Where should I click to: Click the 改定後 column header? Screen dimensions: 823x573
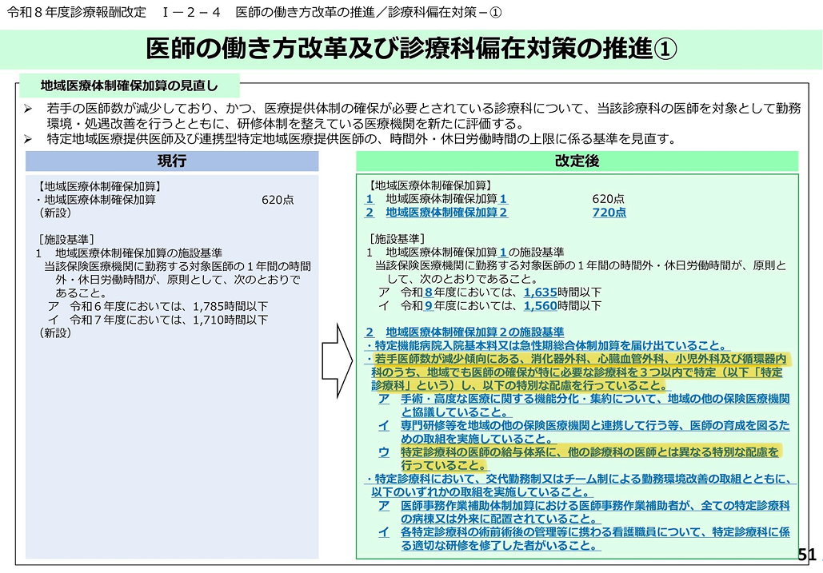point(577,161)
